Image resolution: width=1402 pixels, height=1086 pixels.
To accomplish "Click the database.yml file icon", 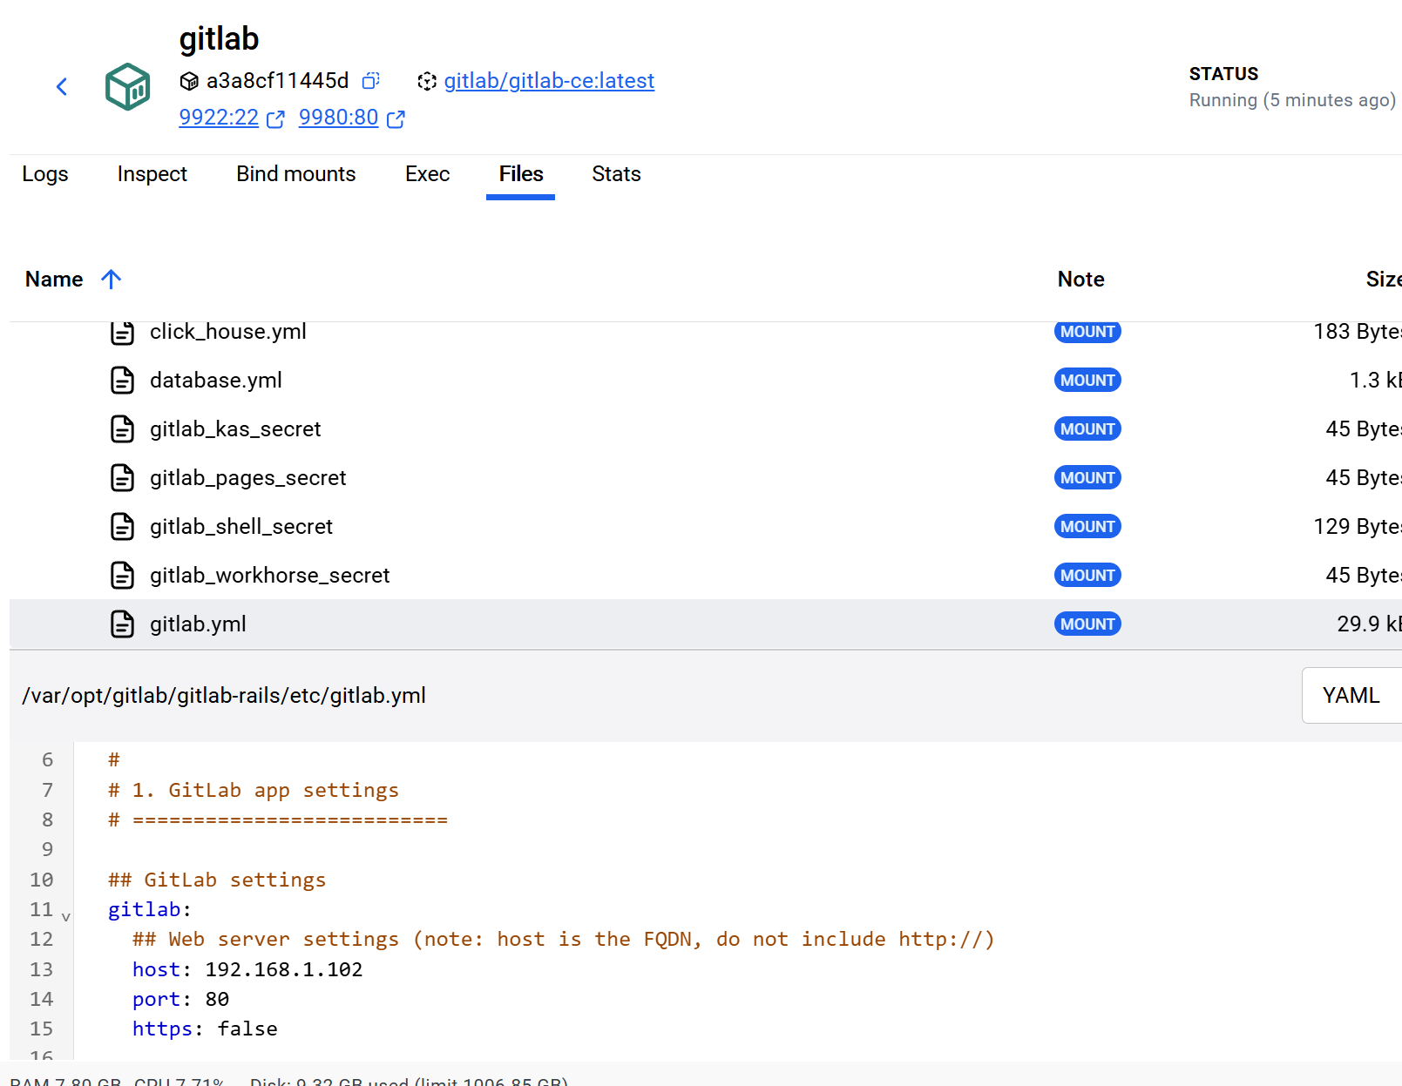I will click(123, 381).
